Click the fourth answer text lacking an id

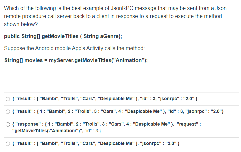96,144
